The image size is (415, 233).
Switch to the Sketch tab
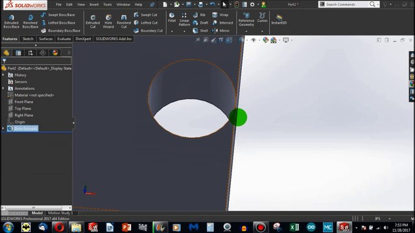[28, 39]
